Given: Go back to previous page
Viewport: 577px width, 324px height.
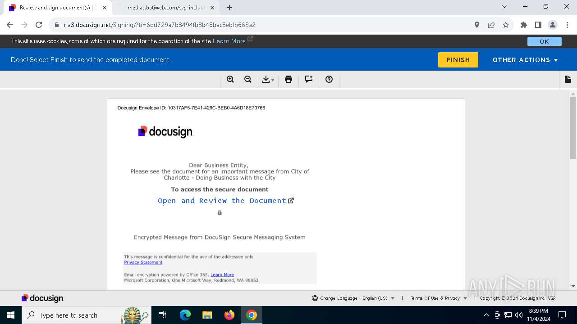Looking at the screenshot, I should (x=10, y=25).
